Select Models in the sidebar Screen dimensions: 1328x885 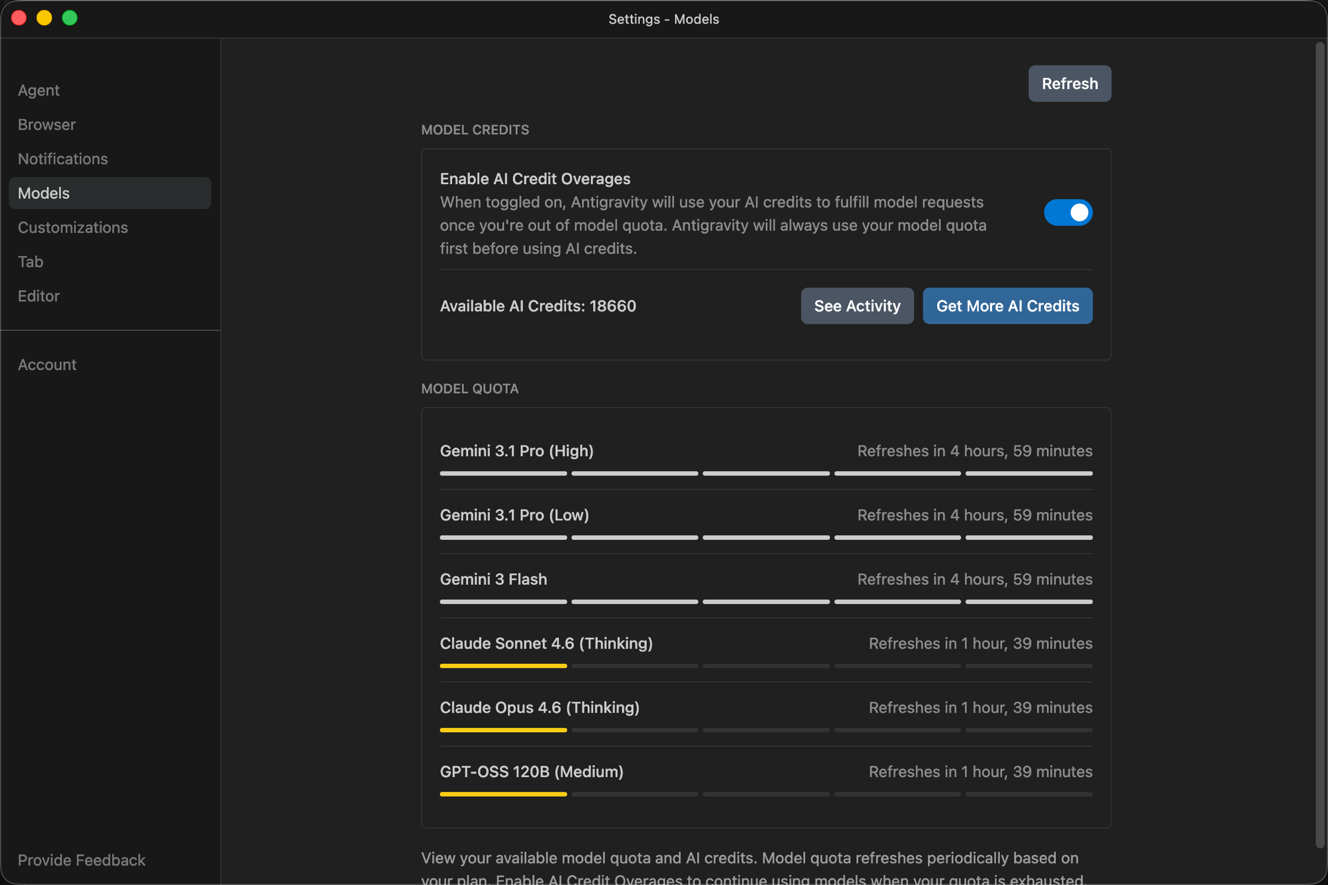[x=44, y=193]
